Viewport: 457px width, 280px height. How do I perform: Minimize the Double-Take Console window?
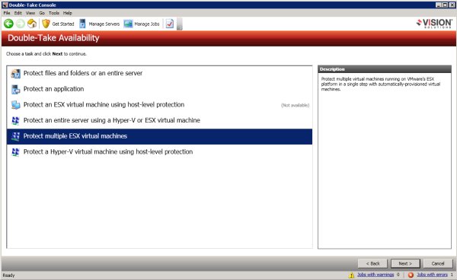click(439, 5)
